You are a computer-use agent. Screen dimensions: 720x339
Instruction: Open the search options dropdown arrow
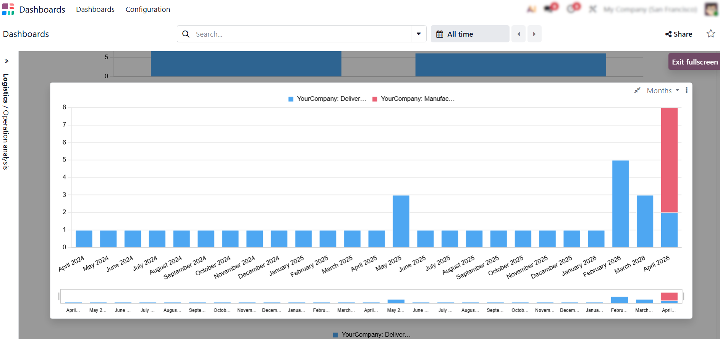coord(419,34)
